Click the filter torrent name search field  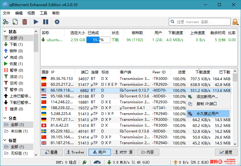coord(200,22)
